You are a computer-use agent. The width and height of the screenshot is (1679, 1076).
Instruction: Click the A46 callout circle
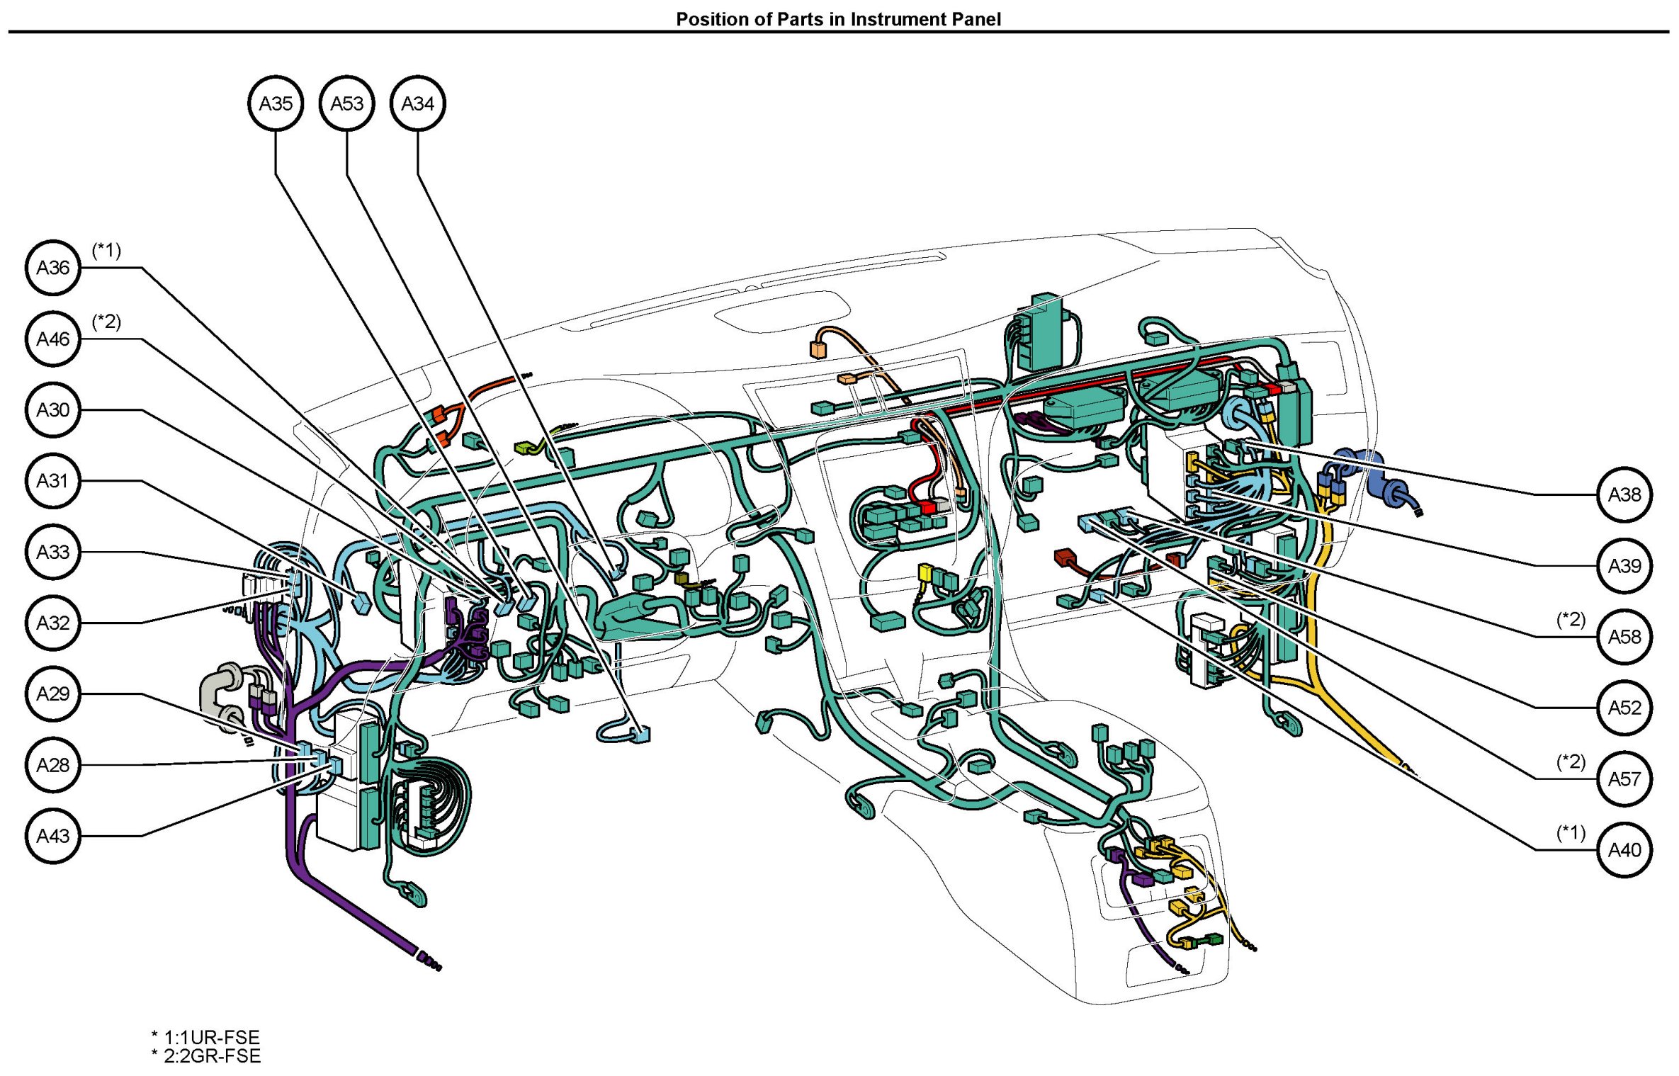pyautogui.click(x=53, y=339)
